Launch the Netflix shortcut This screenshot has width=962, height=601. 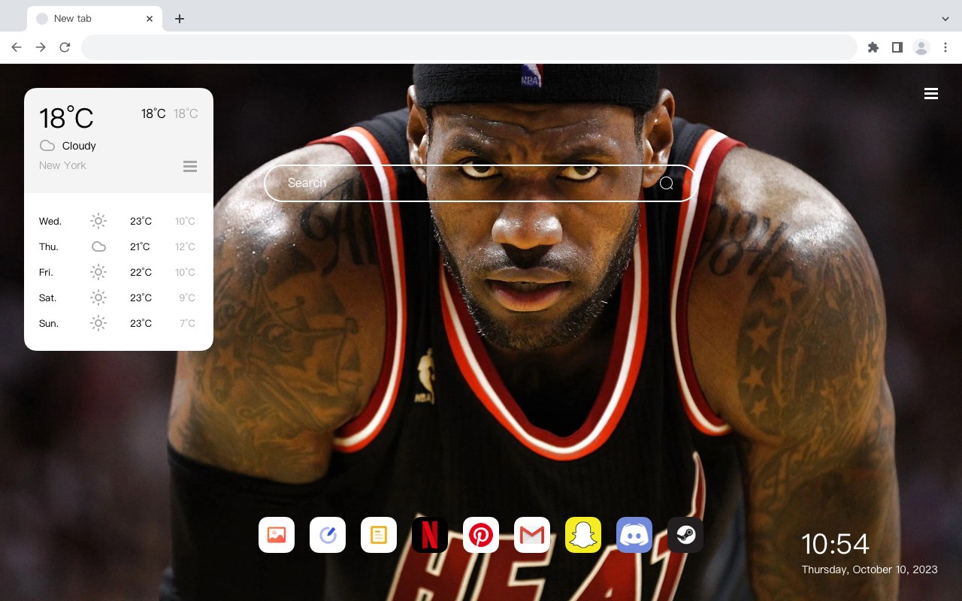point(430,535)
